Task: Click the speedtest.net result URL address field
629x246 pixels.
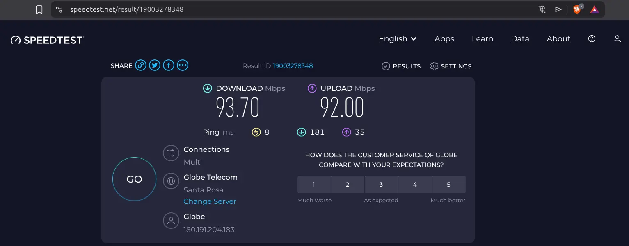Action: click(x=127, y=9)
